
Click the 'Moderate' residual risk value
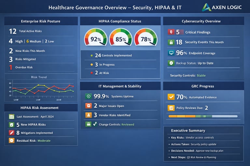pyautogui.click(x=44, y=141)
